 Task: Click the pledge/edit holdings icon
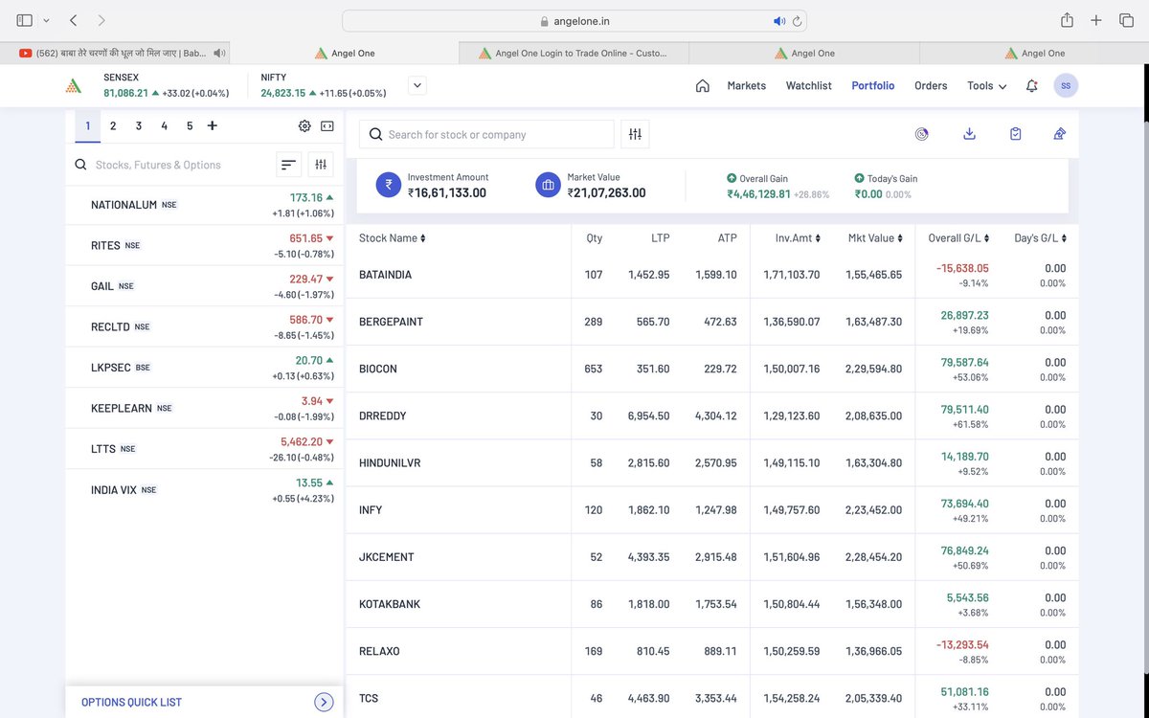[1060, 134]
